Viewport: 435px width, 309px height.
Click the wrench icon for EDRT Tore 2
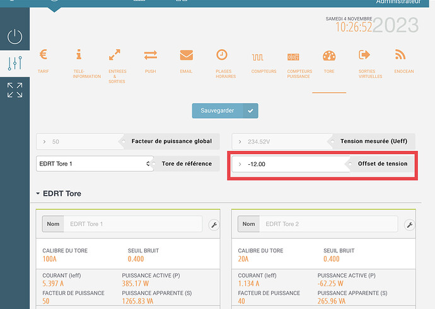(410, 225)
